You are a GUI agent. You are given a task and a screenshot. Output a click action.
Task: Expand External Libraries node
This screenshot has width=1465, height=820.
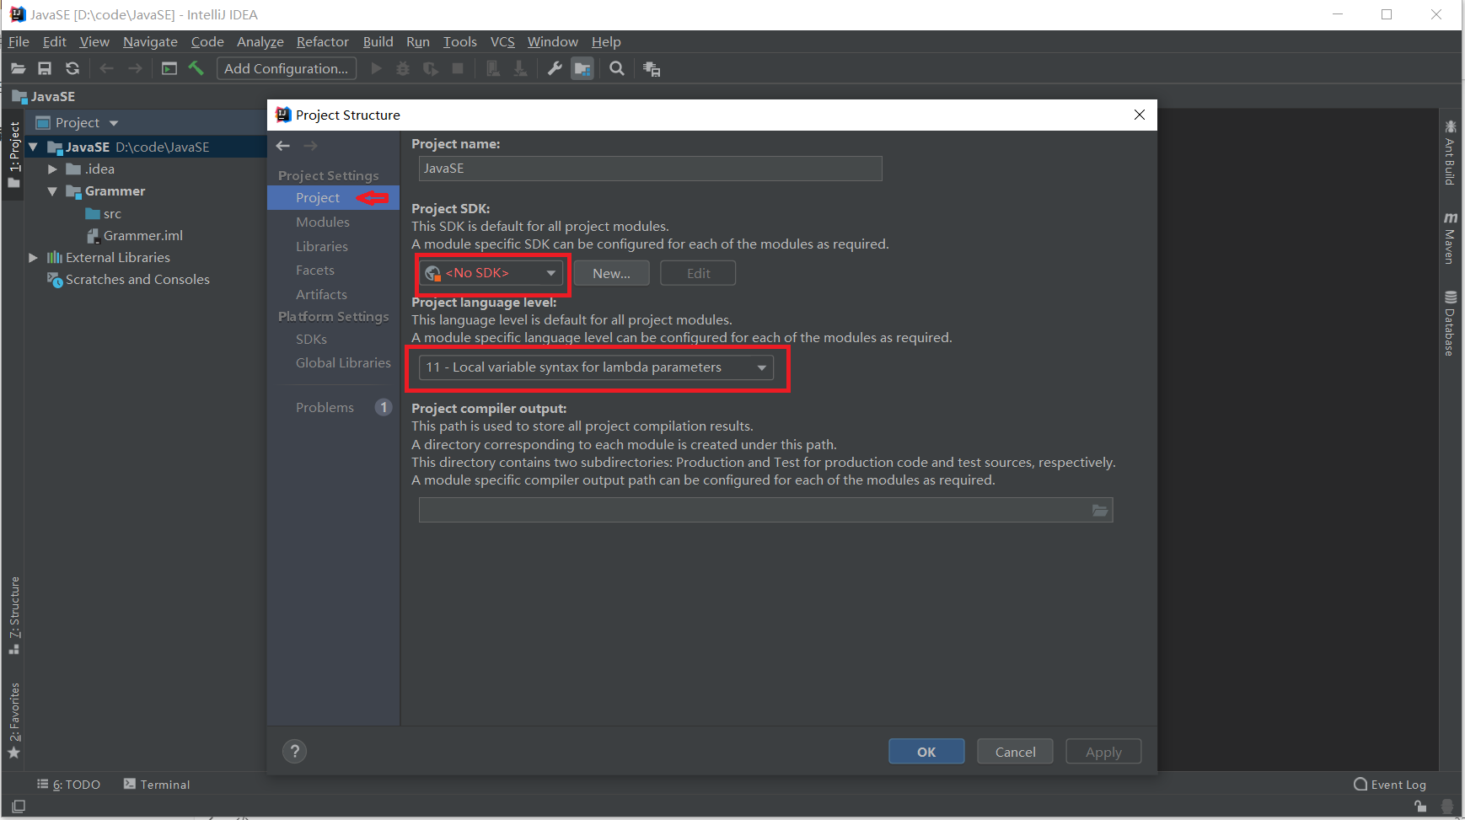point(33,258)
